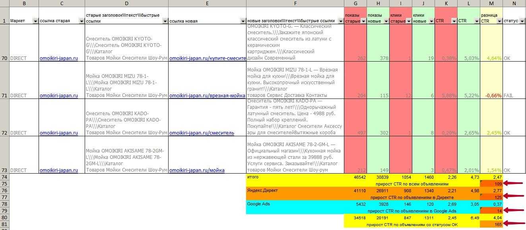Select row 74 via its row number
Image resolution: width=526 pixels, height=230 pixels.
click(4, 177)
